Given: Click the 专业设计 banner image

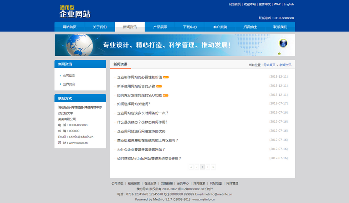Looking at the screenshot, I should [x=174, y=45].
